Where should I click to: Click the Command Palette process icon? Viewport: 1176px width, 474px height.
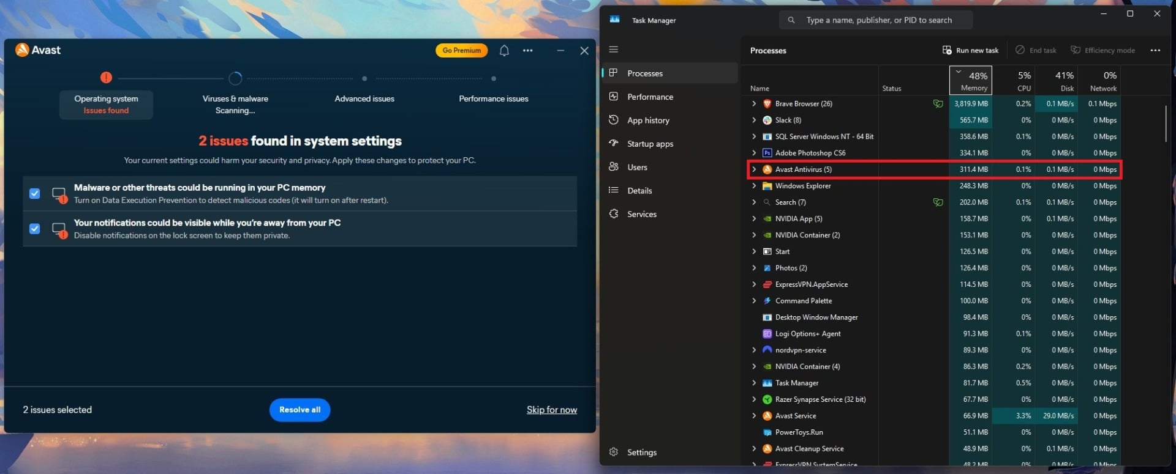point(767,301)
